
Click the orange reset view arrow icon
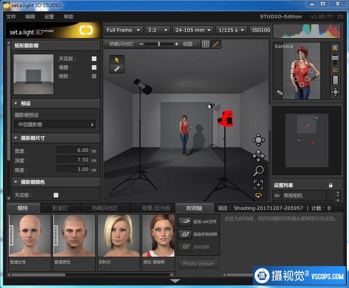(x=258, y=196)
